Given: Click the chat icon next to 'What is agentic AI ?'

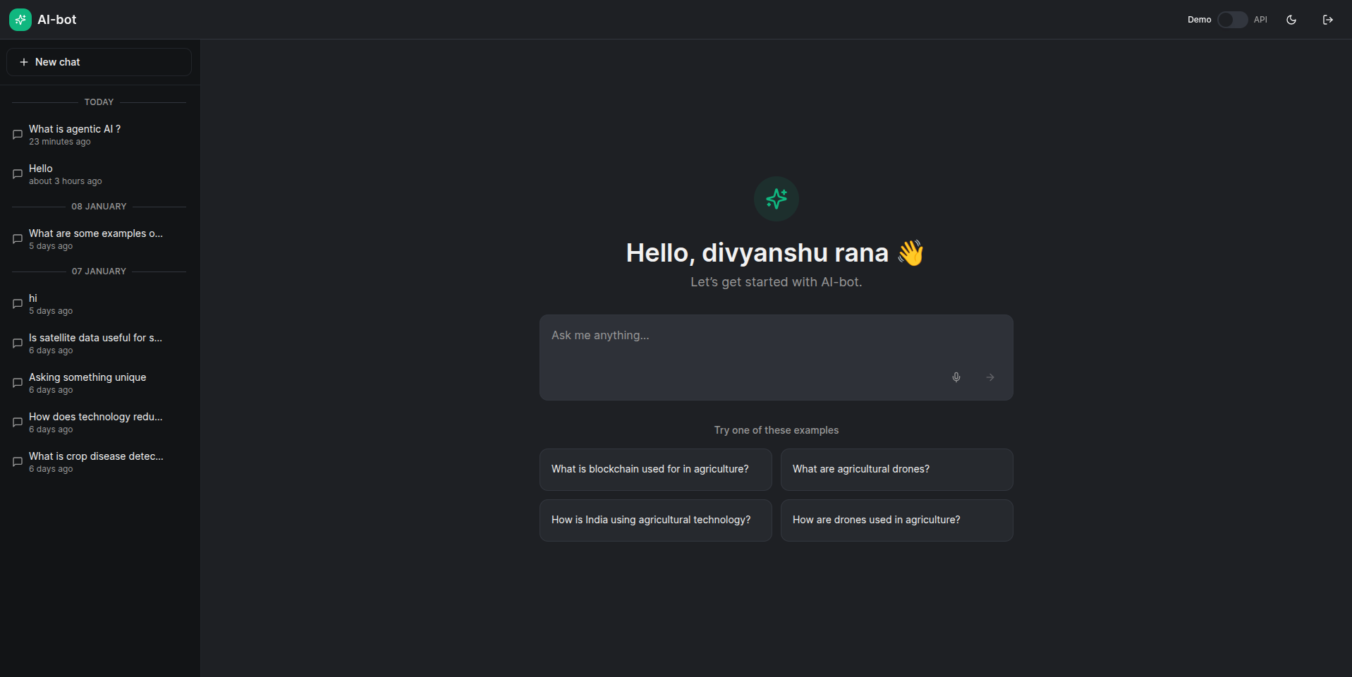Looking at the screenshot, I should [x=18, y=135].
